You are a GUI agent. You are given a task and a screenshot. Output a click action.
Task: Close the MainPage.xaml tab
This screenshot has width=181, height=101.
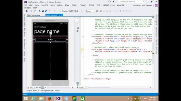tap(62, 15)
